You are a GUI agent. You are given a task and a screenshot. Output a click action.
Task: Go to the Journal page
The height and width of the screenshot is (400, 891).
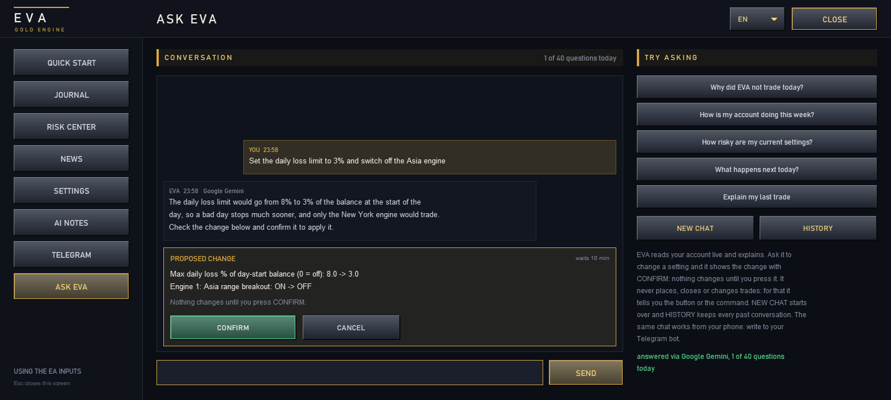click(x=71, y=94)
